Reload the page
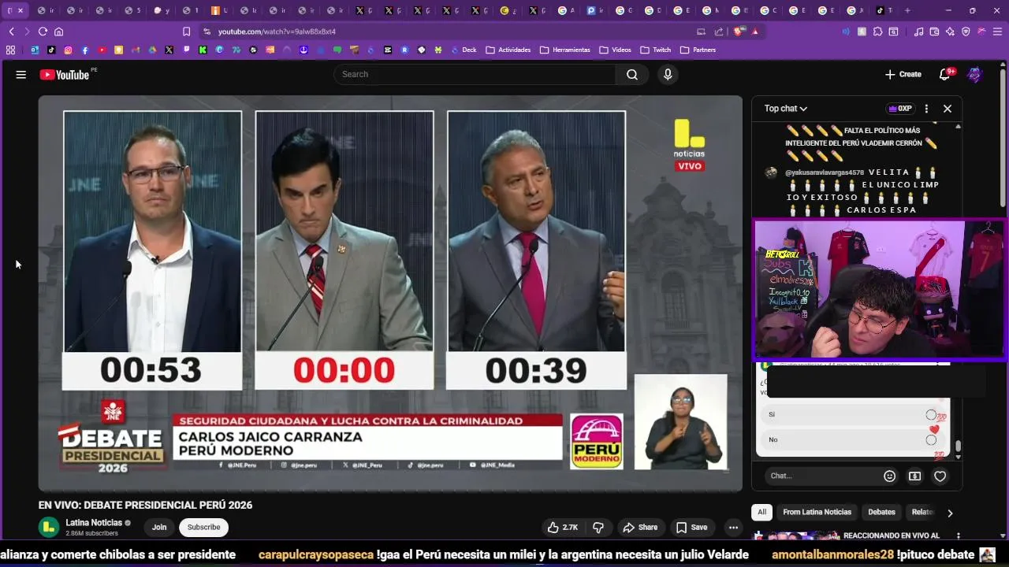1009x567 pixels. pyautogui.click(x=43, y=31)
